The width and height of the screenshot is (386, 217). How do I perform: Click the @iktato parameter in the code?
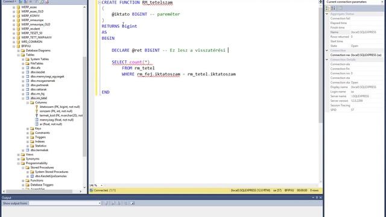121,14
